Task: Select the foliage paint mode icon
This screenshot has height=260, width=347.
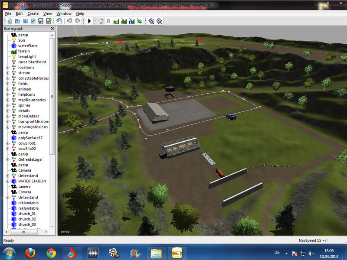Action: (x=139, y=21)
